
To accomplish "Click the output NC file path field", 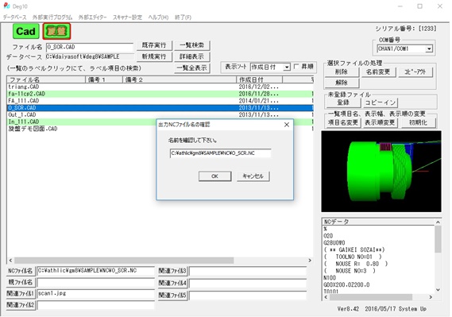I will click(221, 153).
